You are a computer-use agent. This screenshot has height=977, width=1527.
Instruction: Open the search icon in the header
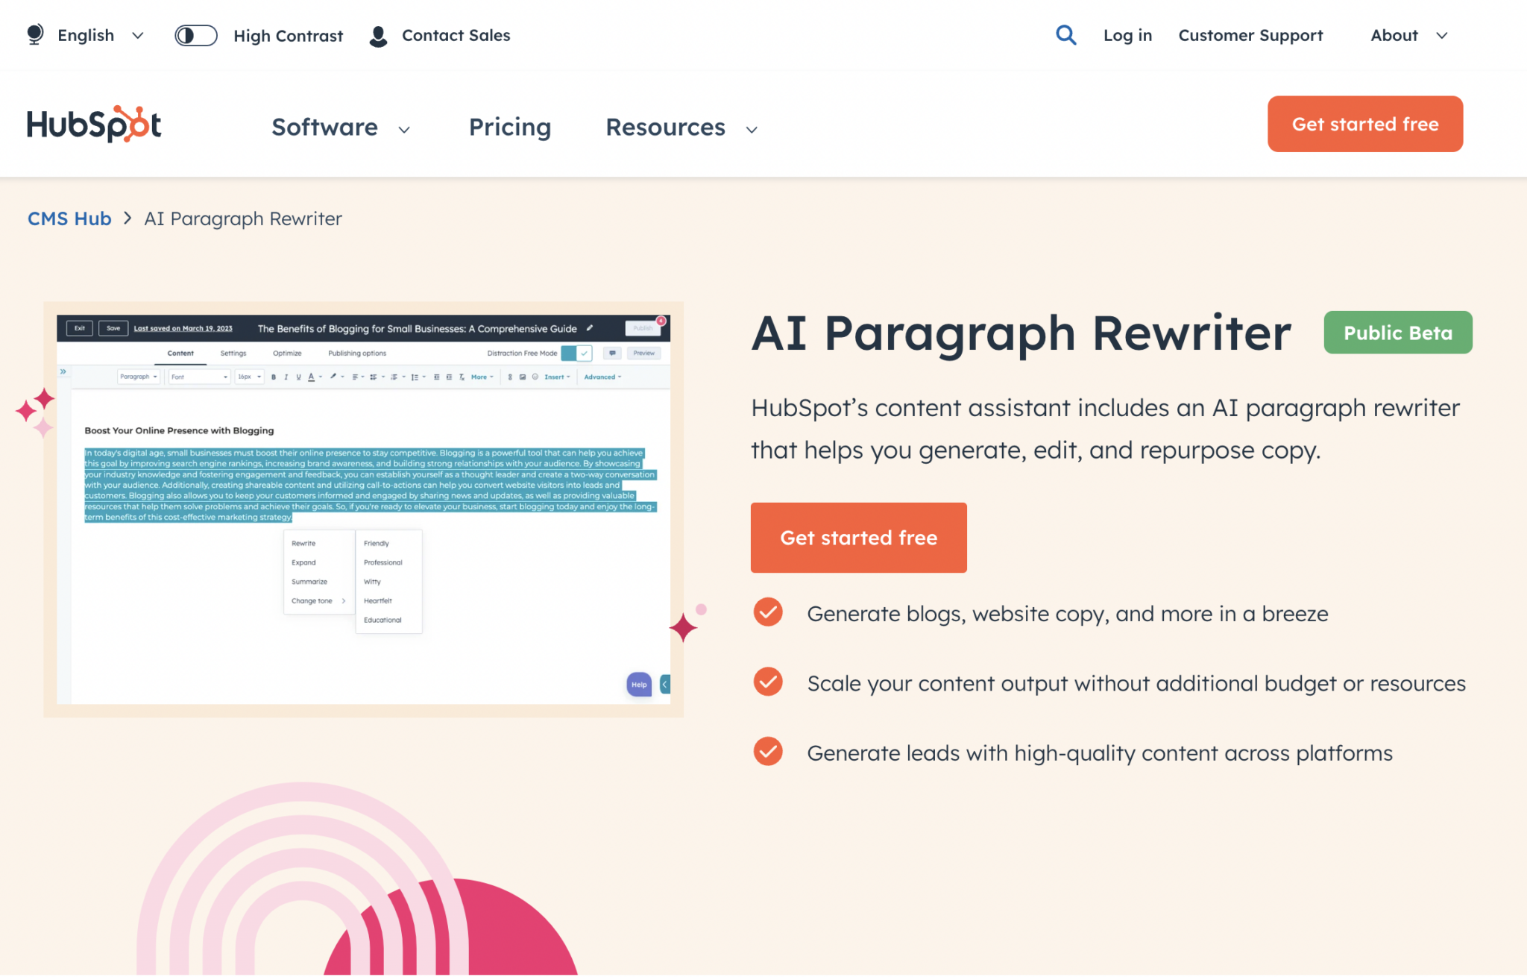[1065, 34]
